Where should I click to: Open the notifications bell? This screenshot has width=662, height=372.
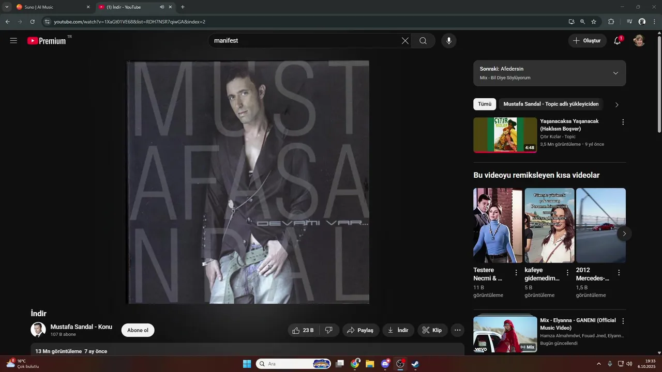click(x=618, y=41)
